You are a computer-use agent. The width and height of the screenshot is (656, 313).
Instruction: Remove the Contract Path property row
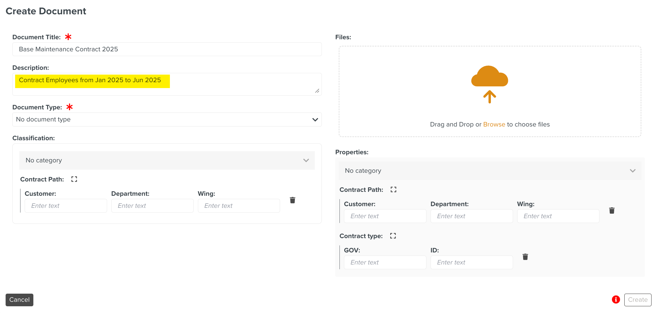(611, 210)
